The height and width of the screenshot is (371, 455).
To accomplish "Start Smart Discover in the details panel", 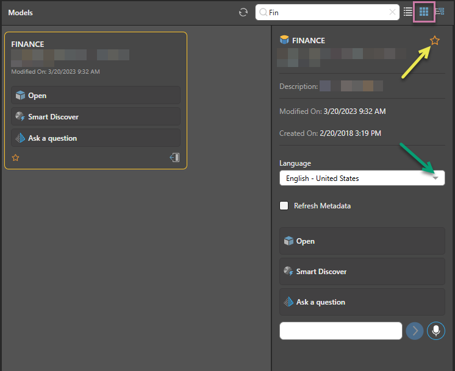I will [362, 272].
